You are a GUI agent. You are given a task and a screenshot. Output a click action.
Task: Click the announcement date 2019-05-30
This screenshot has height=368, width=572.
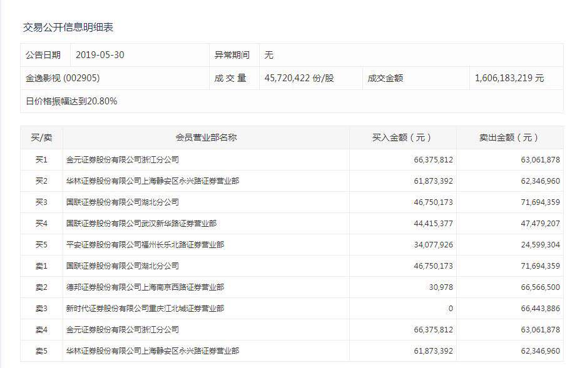pyautogui.click(x=100, y=55)
